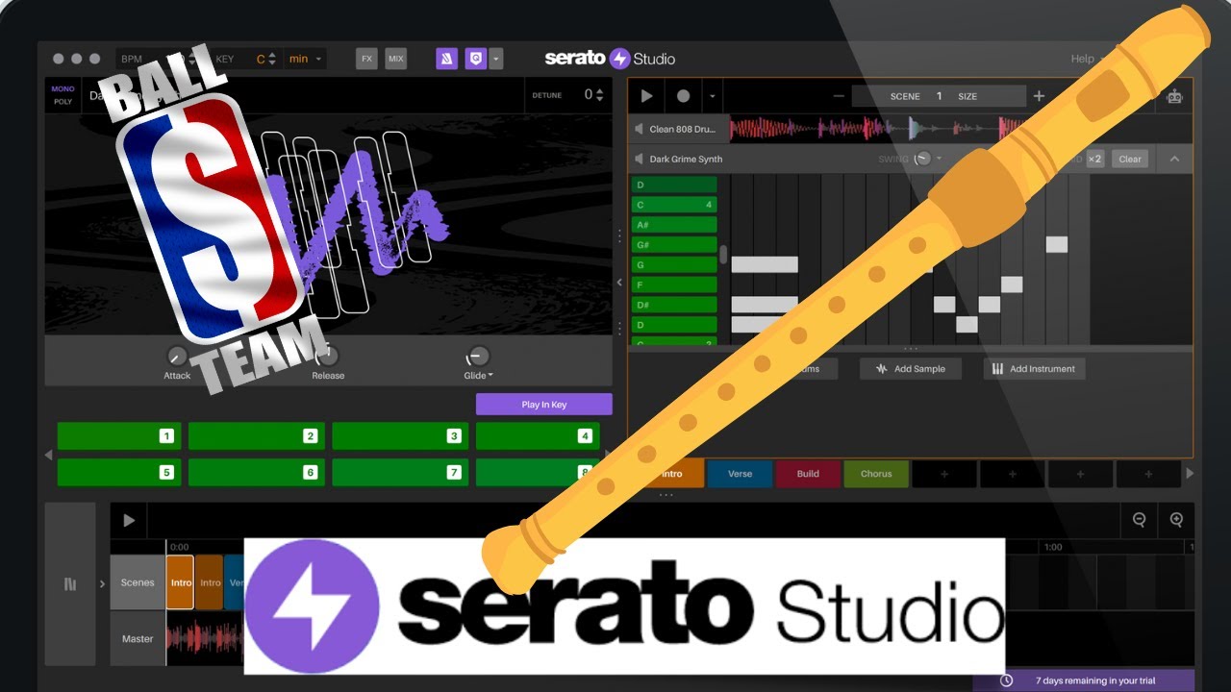Trigger green pad 5

(119, 472)
